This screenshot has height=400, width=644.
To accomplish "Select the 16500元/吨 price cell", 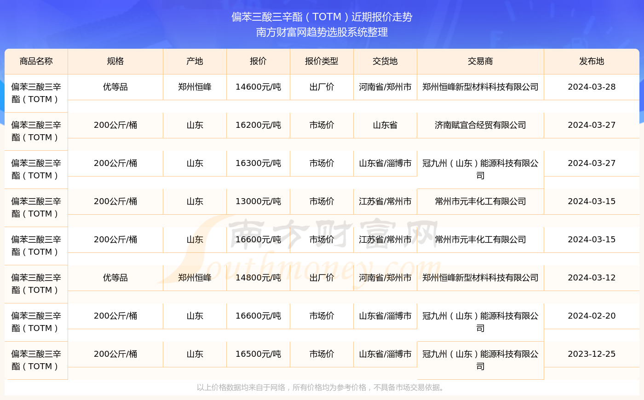I will [x=258, y=354].
